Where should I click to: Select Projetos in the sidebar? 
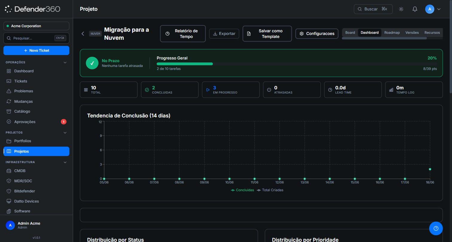click(x=36, y=151)
